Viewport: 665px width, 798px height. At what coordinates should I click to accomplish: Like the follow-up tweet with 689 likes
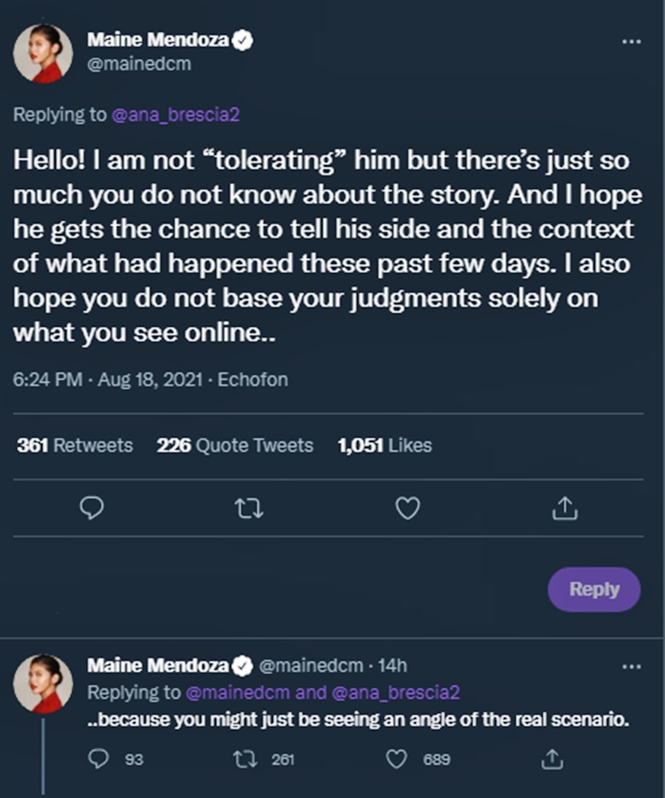398,759
